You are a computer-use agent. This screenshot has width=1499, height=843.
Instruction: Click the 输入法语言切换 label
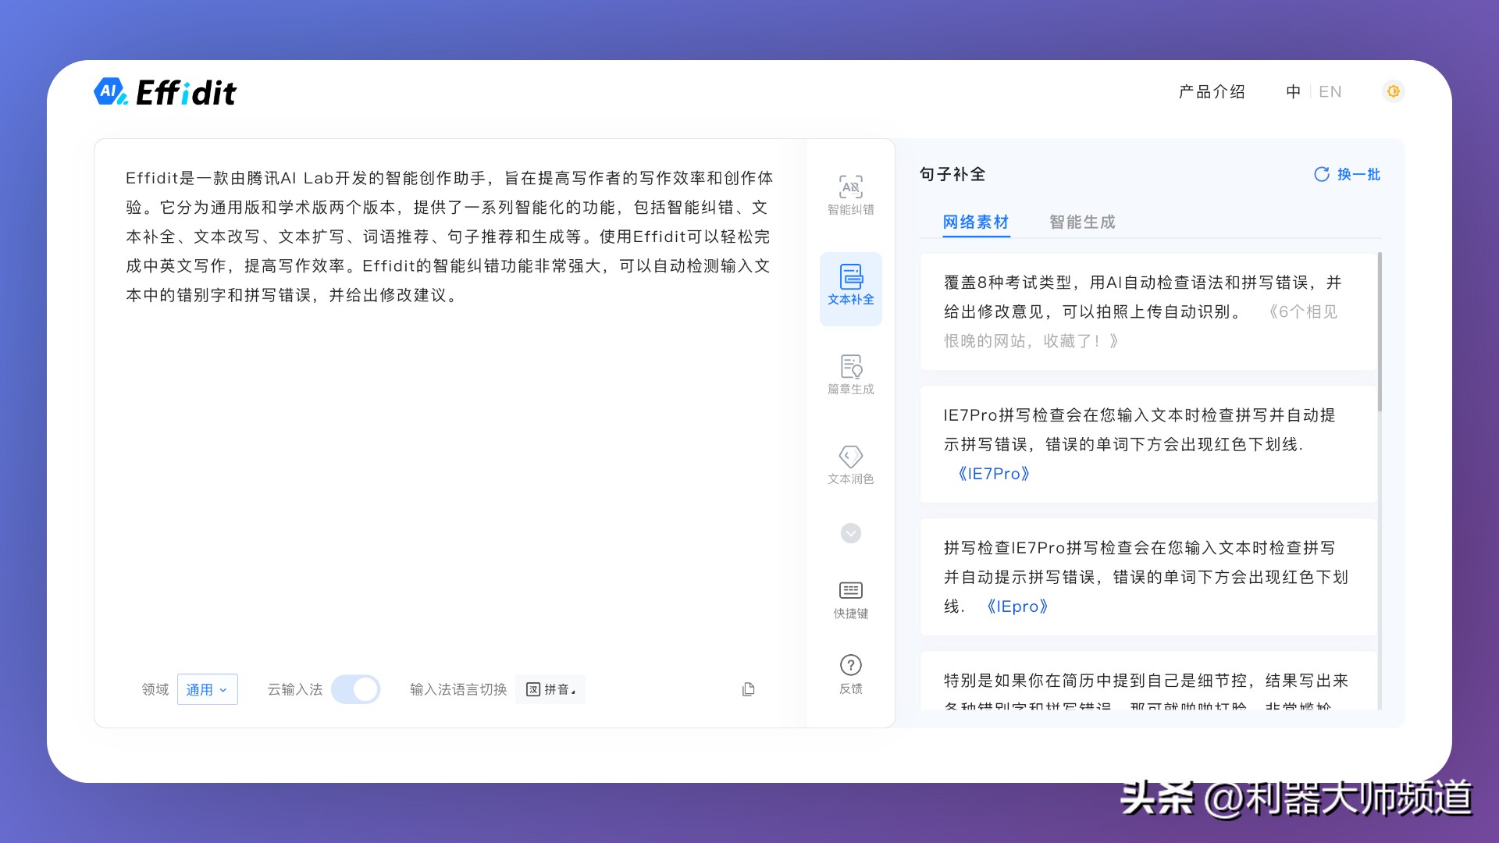(458, 689)
